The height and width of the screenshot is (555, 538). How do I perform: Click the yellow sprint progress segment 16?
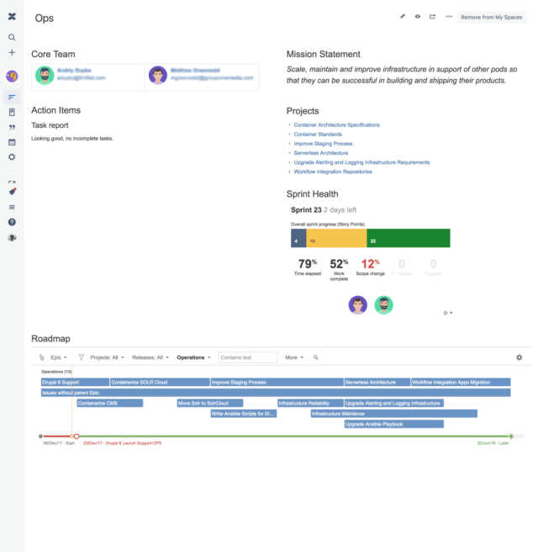click(x=336, y=238)
